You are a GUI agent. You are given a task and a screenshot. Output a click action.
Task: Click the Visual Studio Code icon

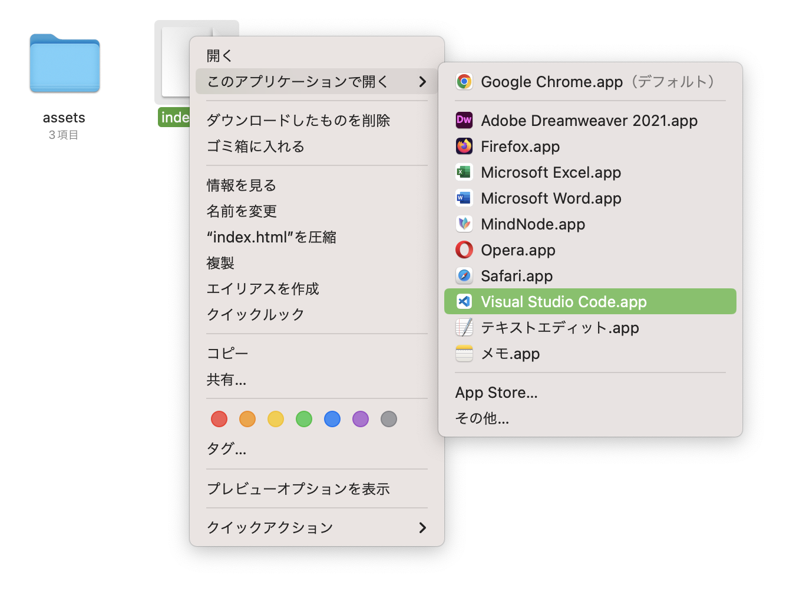coord(464,302)
